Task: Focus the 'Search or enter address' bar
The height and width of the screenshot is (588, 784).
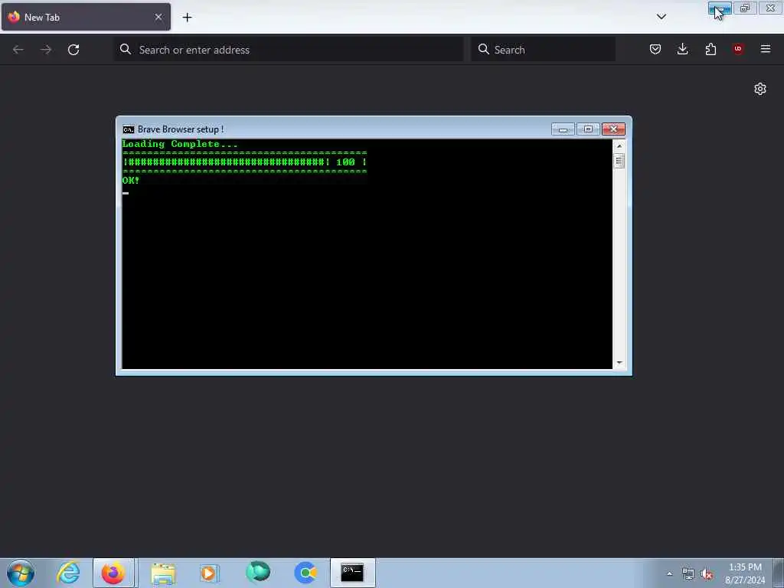Action: (289, 50)
